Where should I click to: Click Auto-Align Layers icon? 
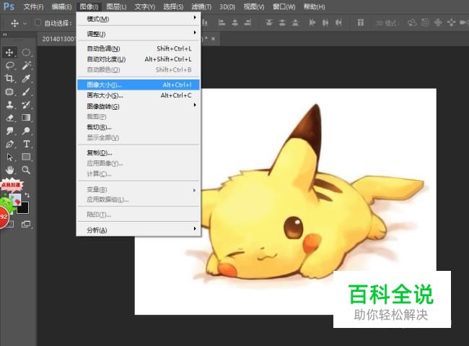[x=361, y=22]
